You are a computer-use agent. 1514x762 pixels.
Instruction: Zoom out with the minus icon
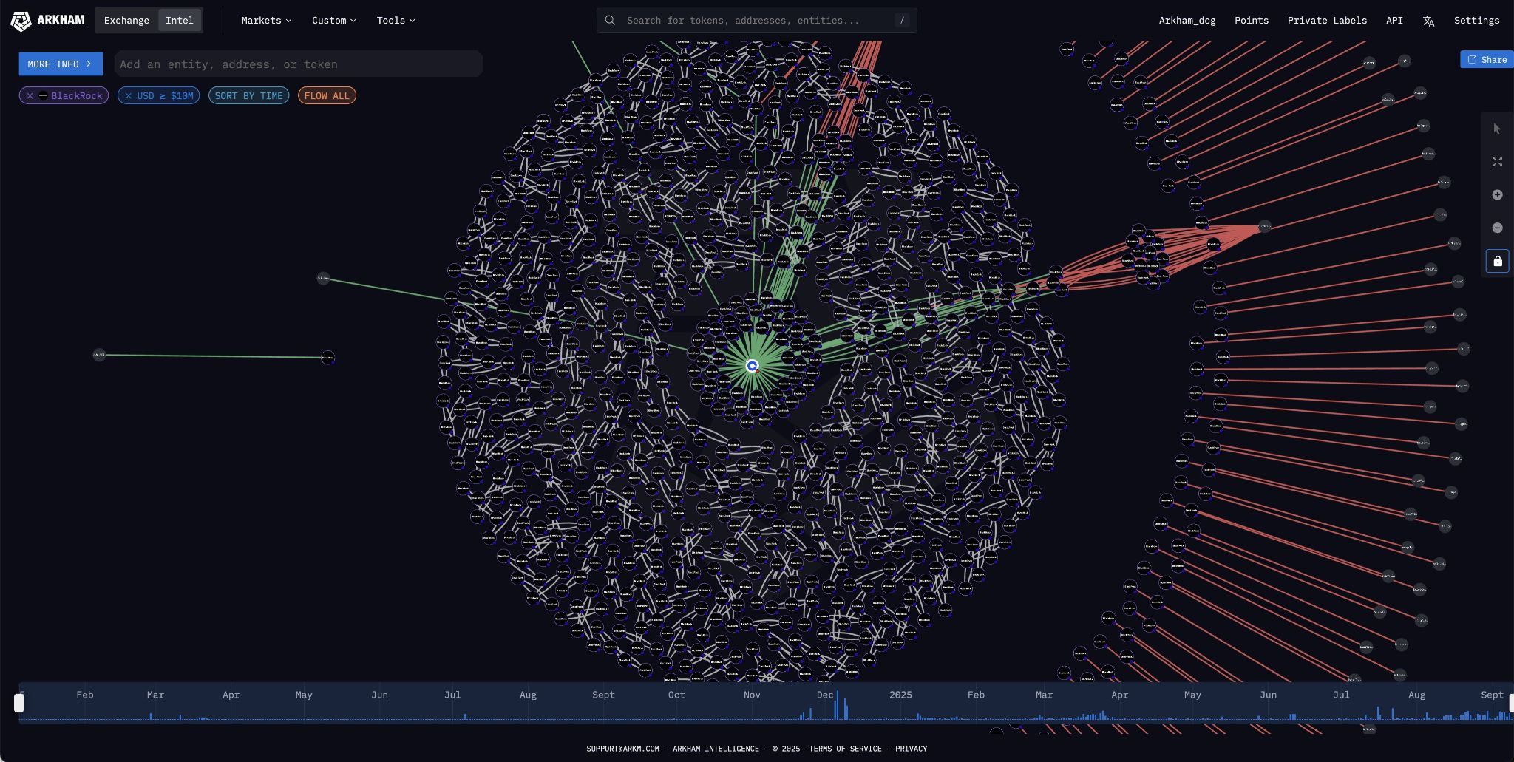point(1497,228)
